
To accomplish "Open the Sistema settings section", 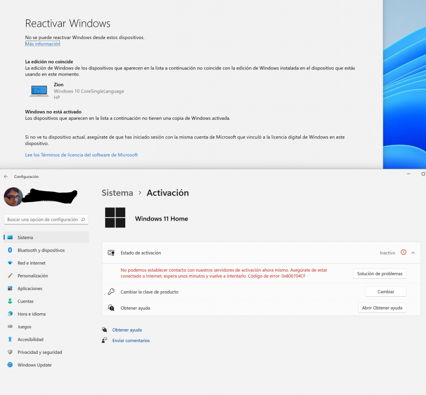I will tap(46, 238).
